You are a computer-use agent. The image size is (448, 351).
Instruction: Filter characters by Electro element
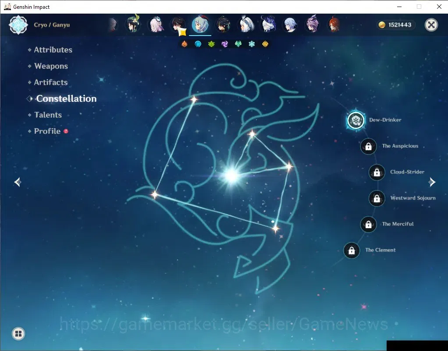tap(224, 44)
